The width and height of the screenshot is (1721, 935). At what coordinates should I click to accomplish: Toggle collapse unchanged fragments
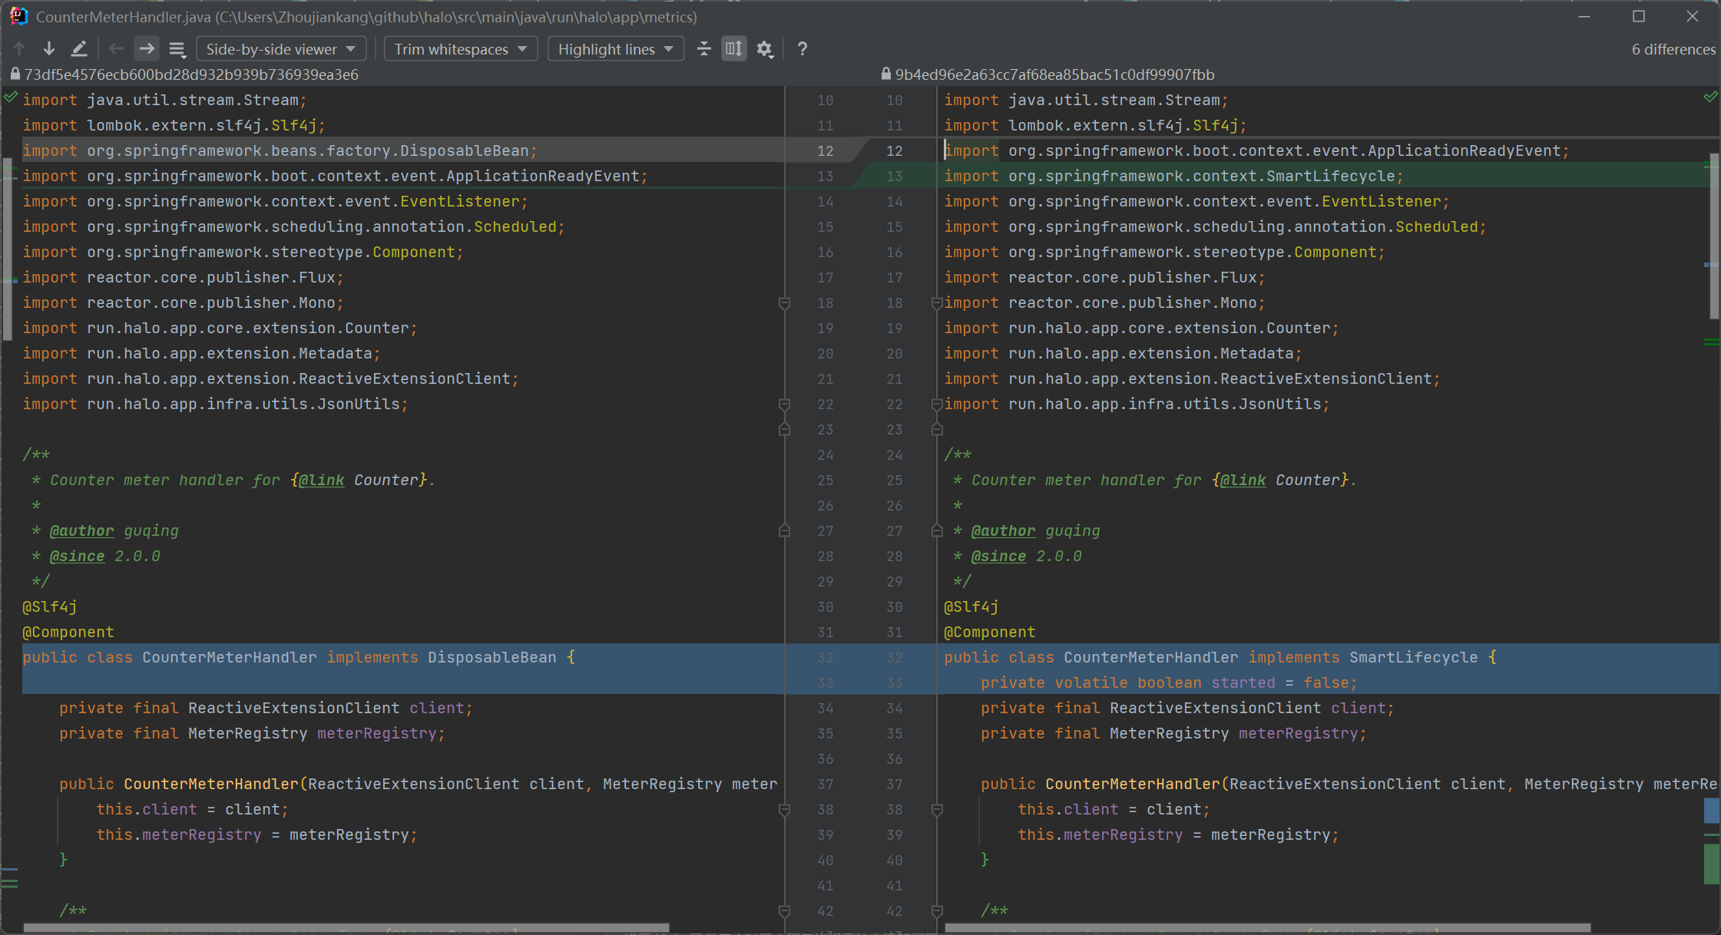pyautogui.click(x=703, y=49)
